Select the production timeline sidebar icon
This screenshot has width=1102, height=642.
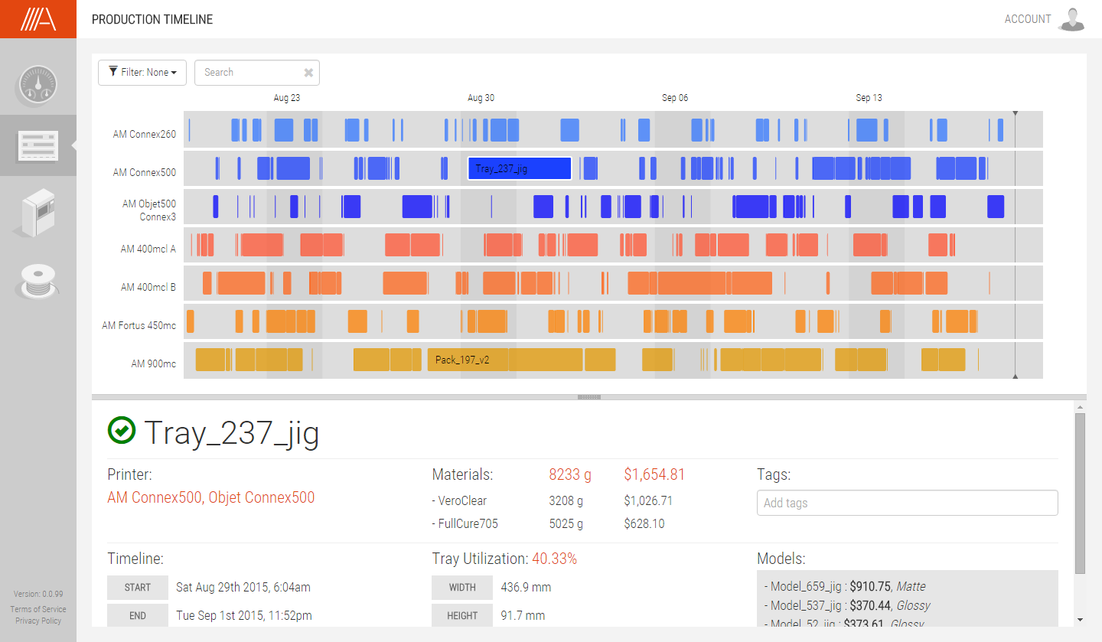(x=37, y=145)
